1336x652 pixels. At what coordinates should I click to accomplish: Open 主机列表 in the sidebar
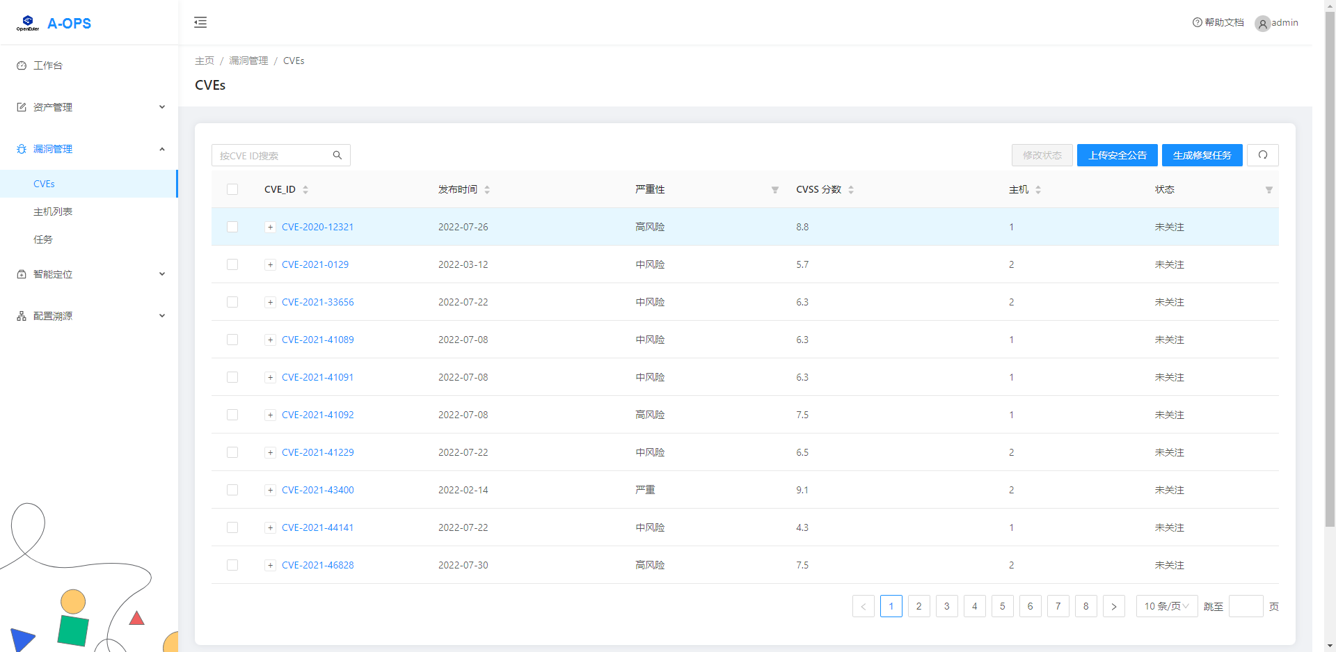tap(53, 212)
